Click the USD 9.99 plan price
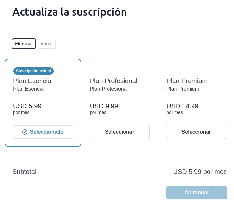The width and height of the screenshot is (234, 206). [x=104, y=106]
